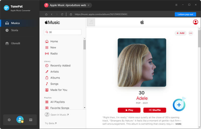201x129 pixels.
Task: Click the Apple Music logo
Action: pyautogui.click(x=52, y=22)
